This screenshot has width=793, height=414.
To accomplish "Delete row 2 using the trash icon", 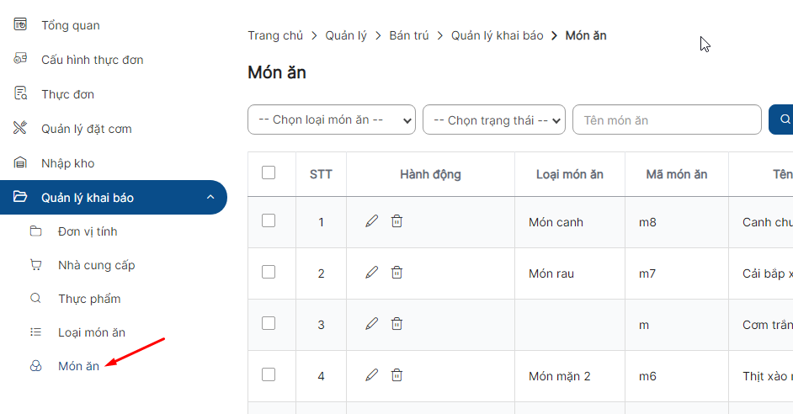I will pyautogui.click(x=397, y=273).
